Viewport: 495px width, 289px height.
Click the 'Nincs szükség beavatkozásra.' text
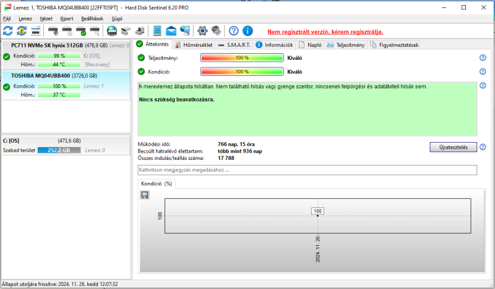pyautogui.click(x=176, y=99)
